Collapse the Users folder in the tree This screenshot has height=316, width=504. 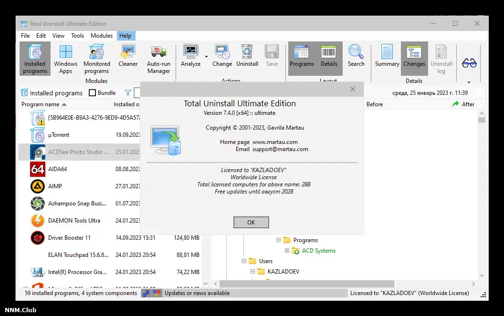tap(244, 261)
